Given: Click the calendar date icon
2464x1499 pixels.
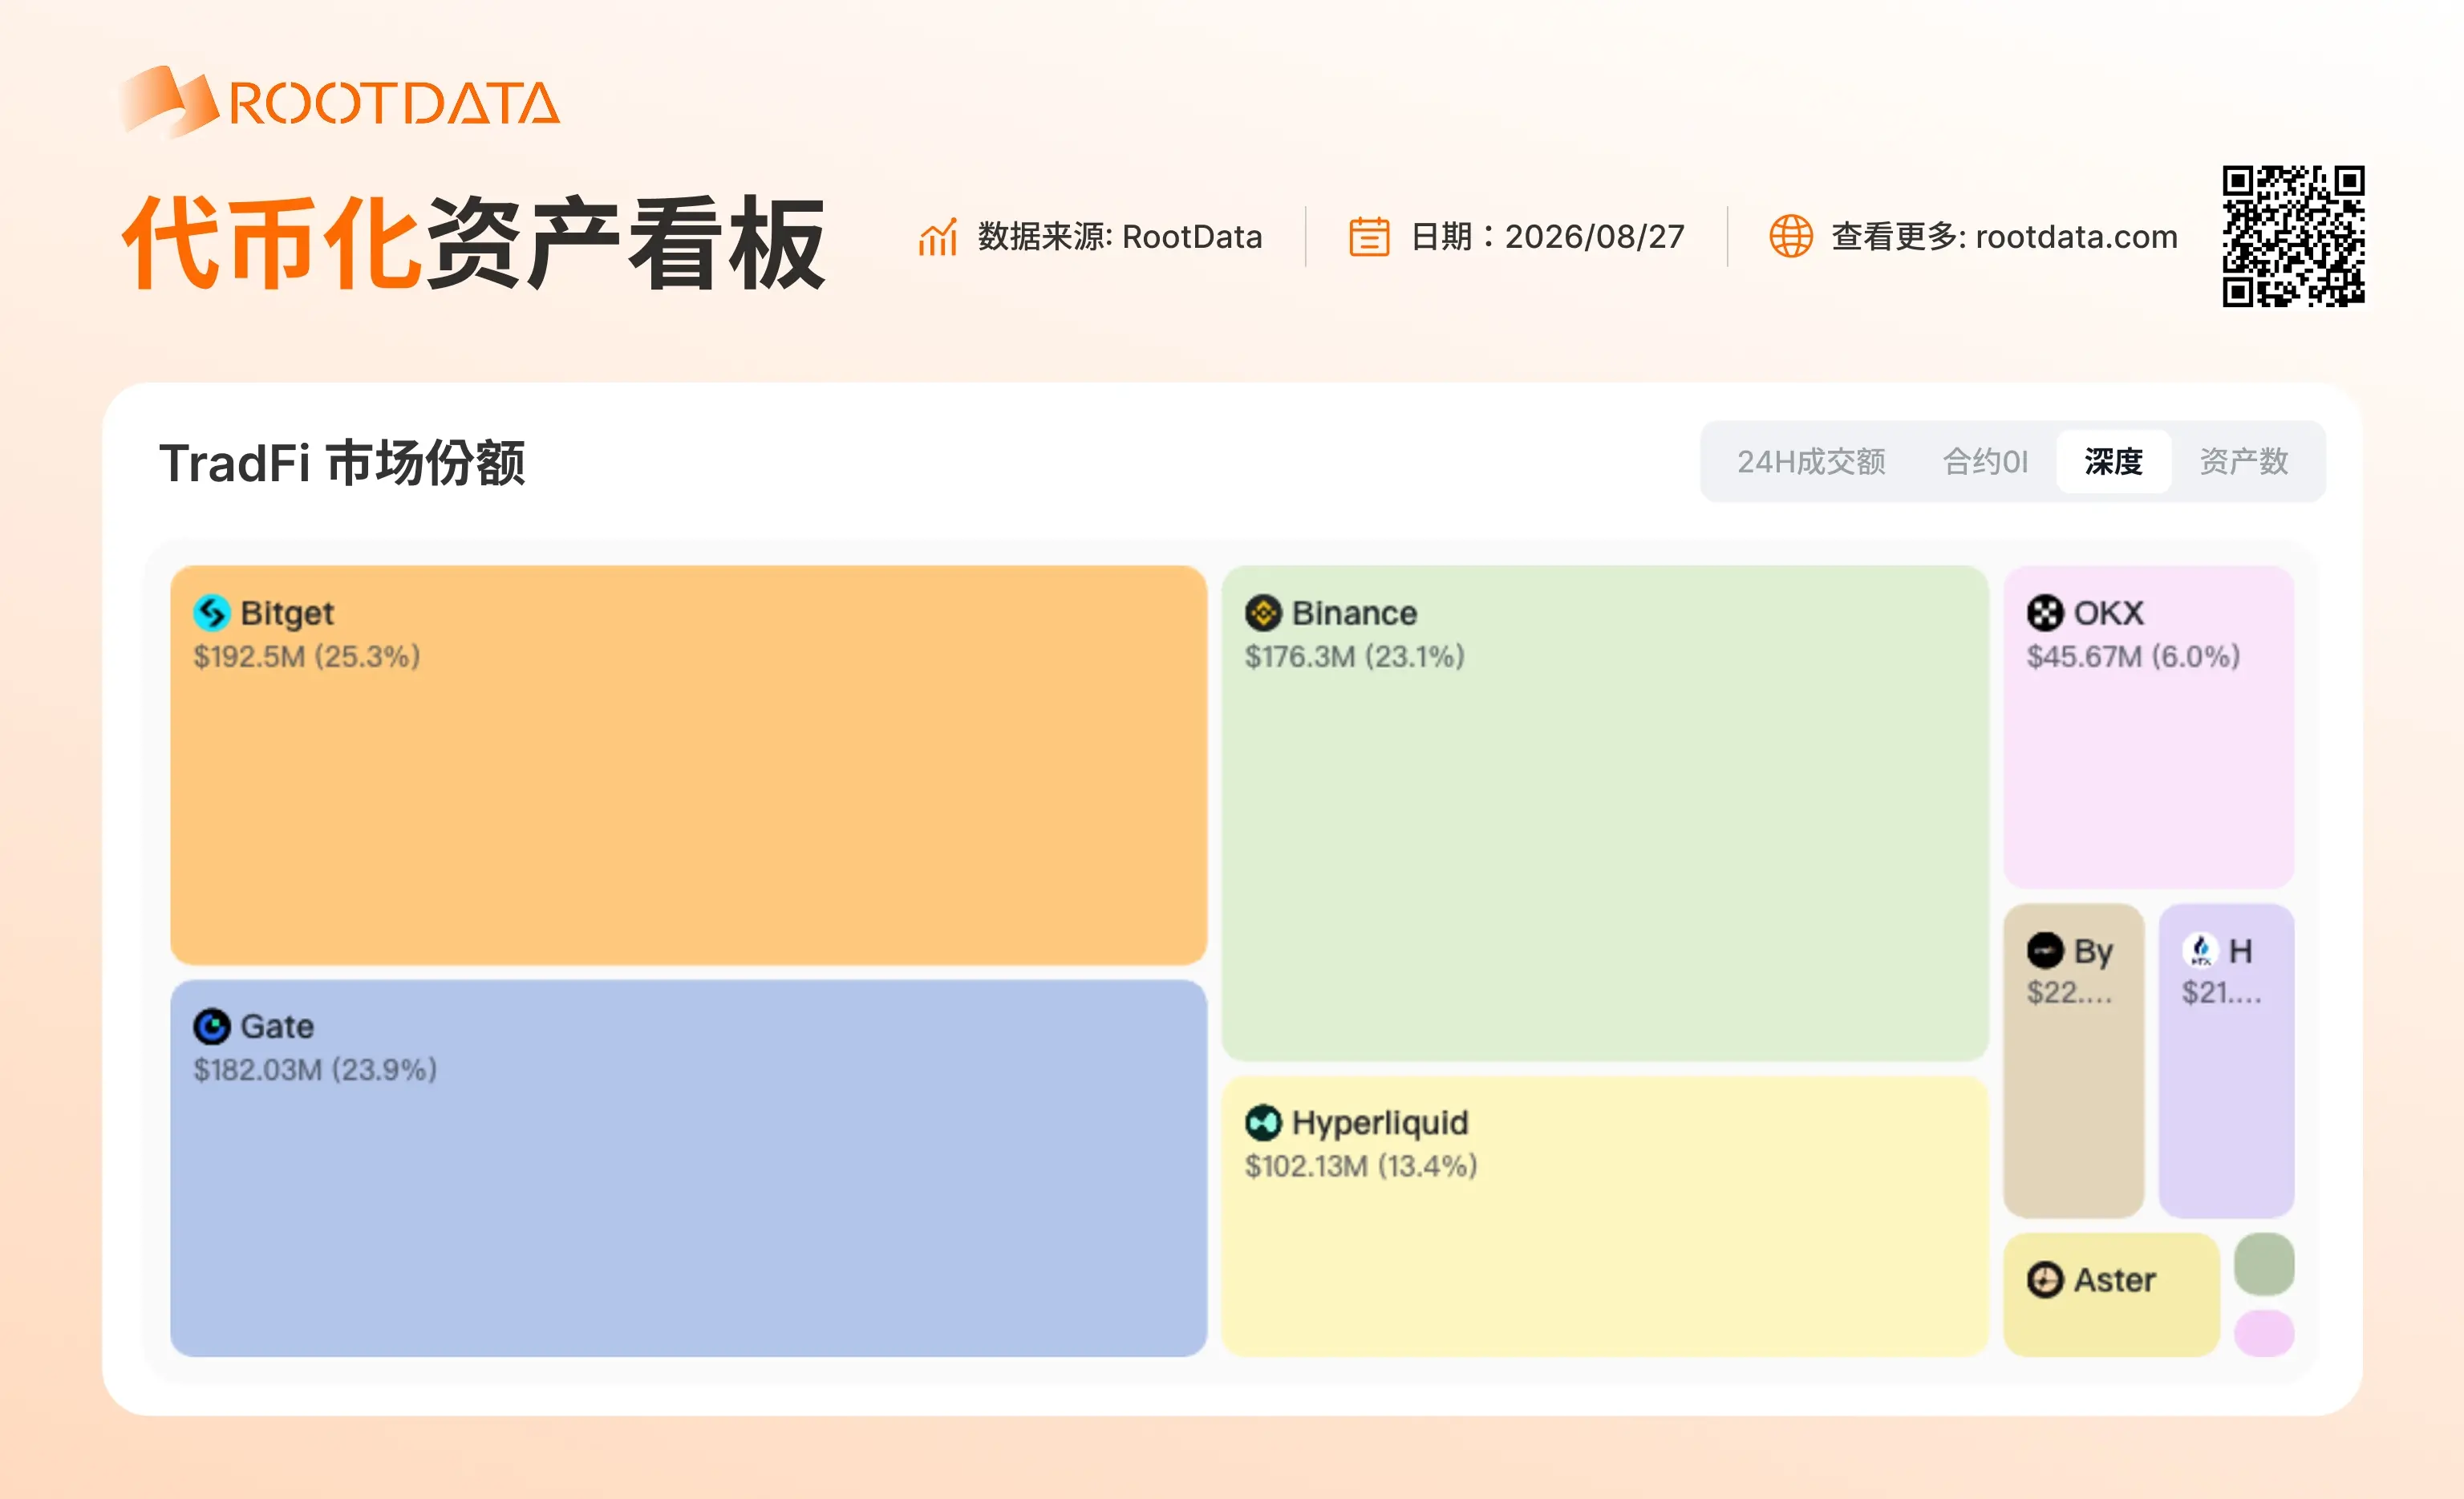Looking at the screenshot, I should [x=1369, y=237].
